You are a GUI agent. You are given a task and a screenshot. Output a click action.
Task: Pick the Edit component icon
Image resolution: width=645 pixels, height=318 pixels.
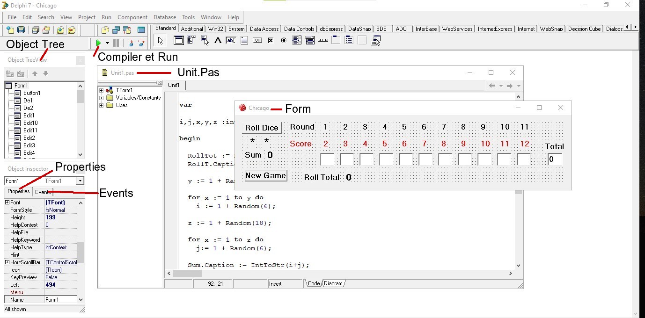click(x=231, y=41)
